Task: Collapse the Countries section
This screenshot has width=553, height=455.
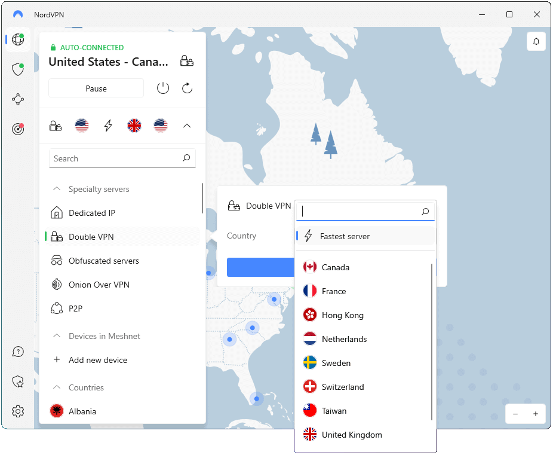Action: (x=56, y=387)
